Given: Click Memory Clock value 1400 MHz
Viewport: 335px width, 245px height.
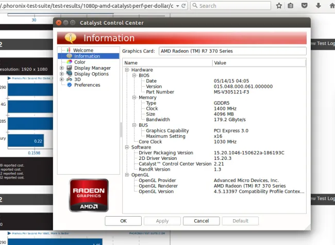Looking at the screenshot, I should tap(225, 109).
